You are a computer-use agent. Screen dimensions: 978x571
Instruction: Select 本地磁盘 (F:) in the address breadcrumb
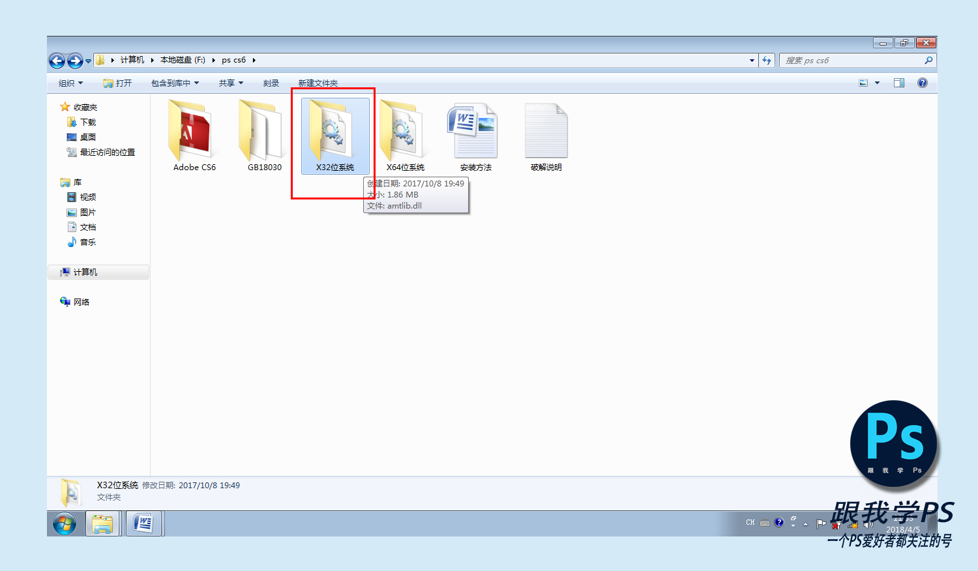point(183,60)
